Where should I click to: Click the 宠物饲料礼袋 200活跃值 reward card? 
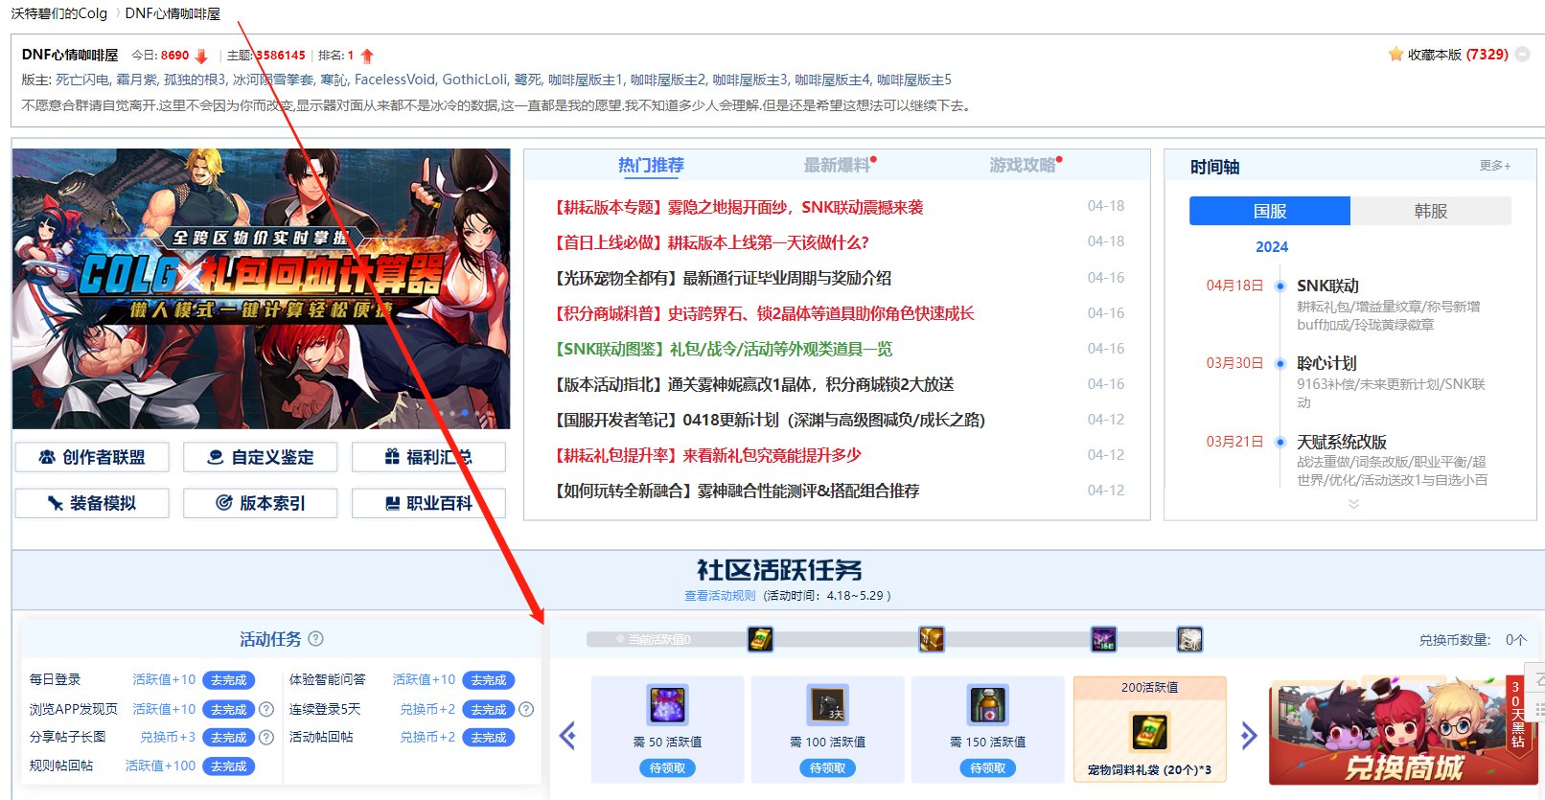(1150, 729)
